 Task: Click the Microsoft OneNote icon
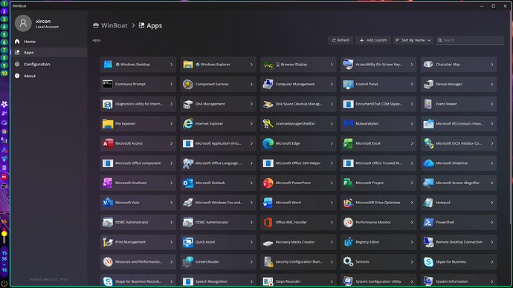point(108,183)
